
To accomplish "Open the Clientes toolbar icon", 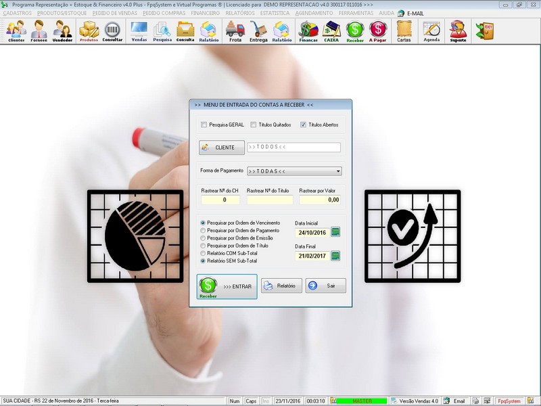I will pyautogui.click(x=16, y=30).
